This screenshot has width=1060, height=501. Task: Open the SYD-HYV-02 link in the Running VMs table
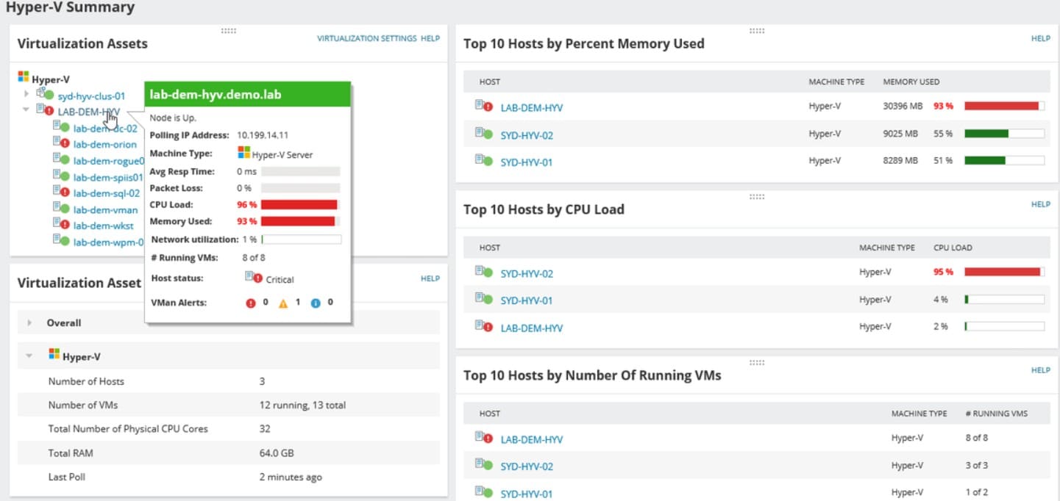527,466
